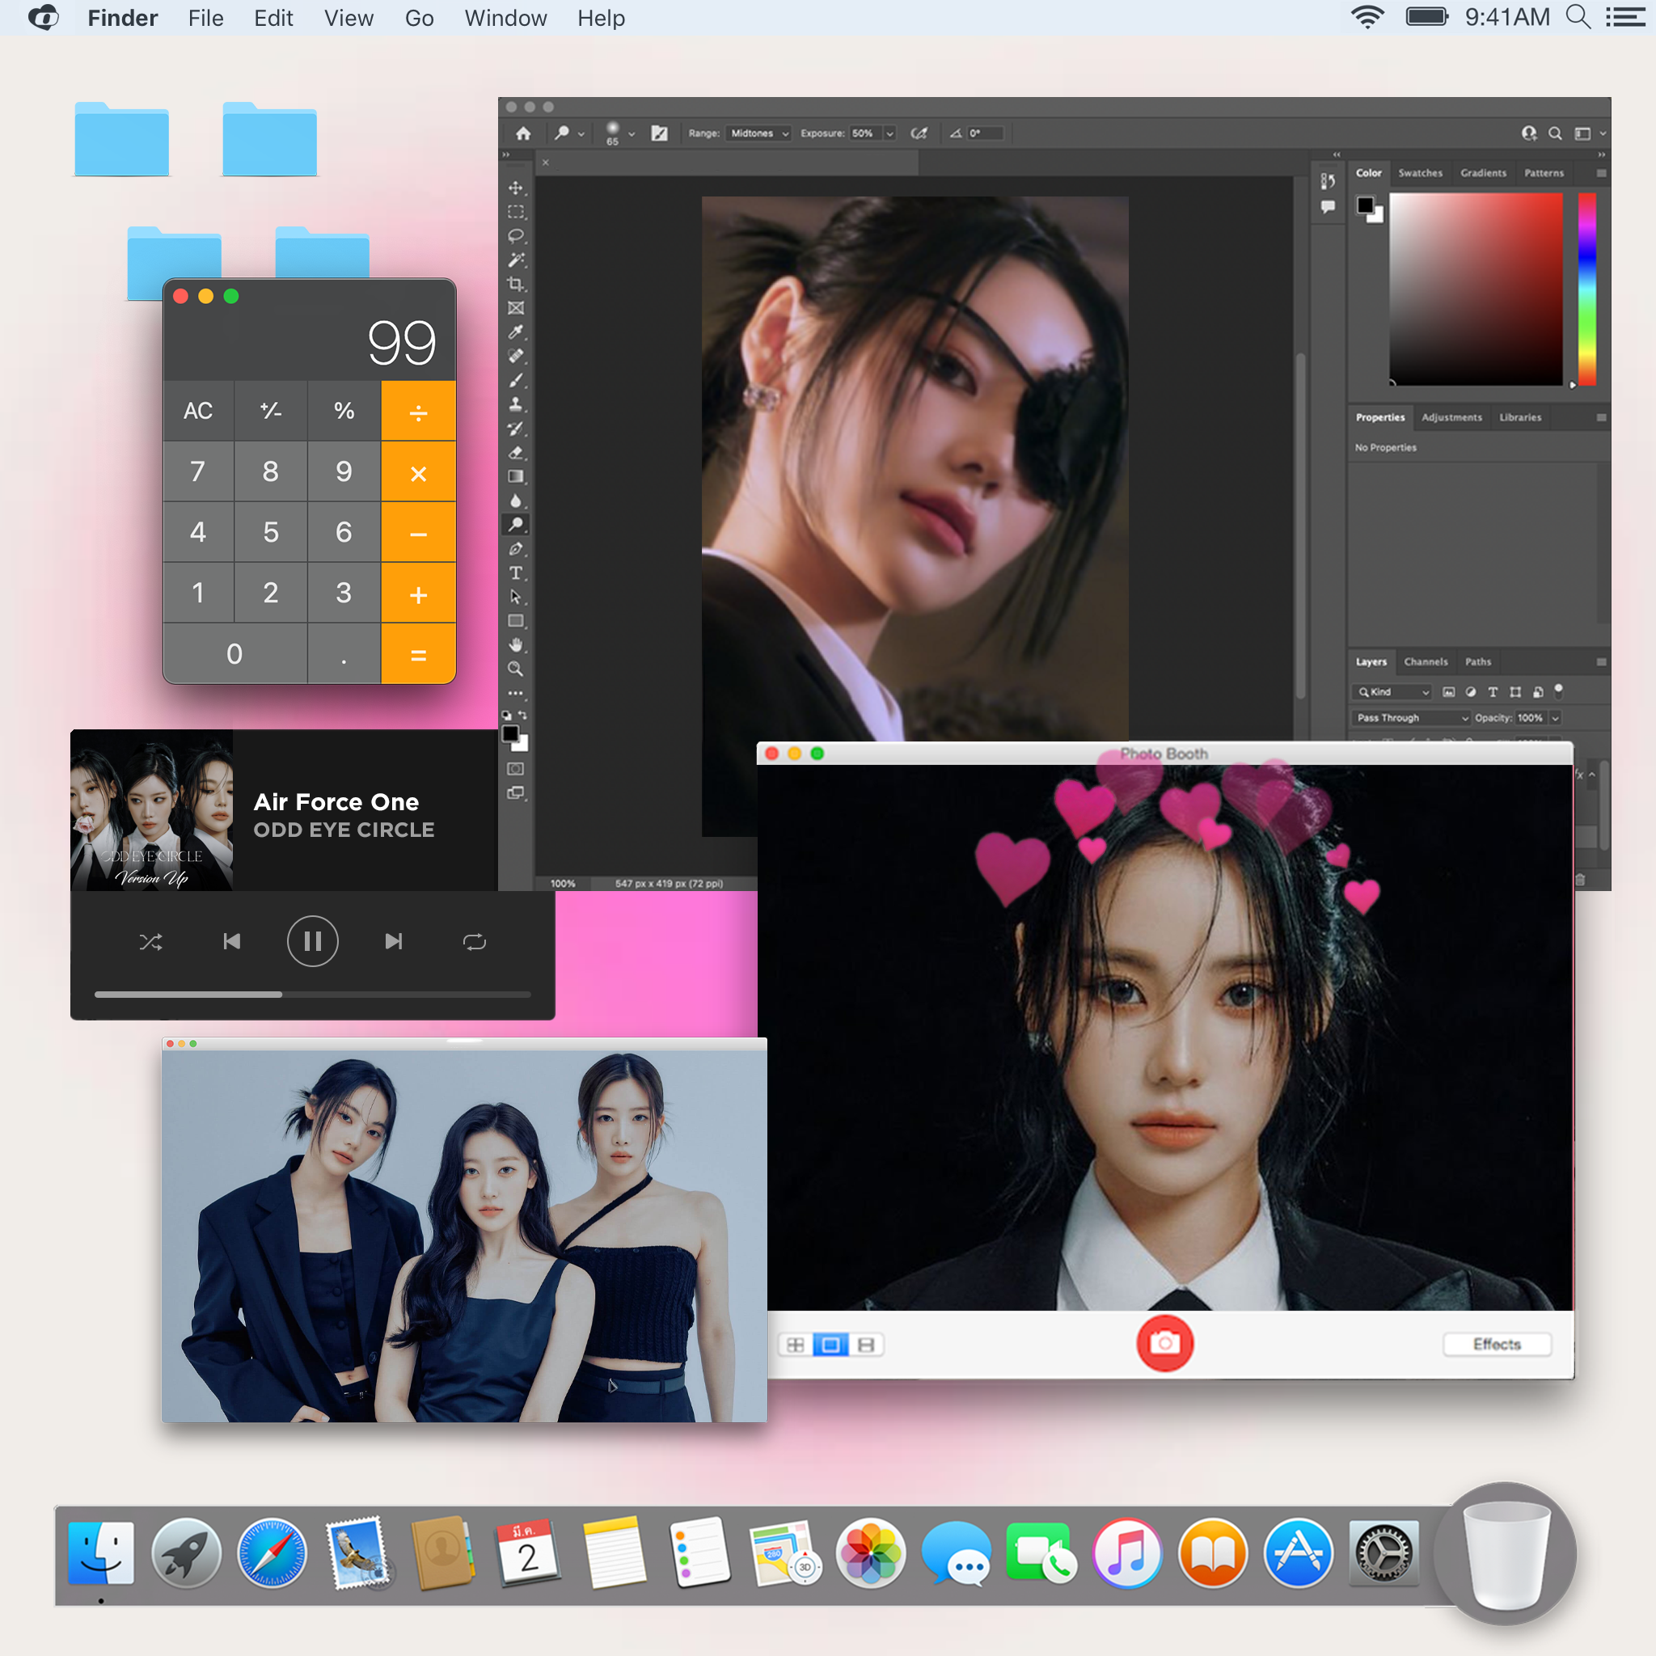The image size is (1656, 1656).
Task: Select the Hand tool
Action: [515, 644]
